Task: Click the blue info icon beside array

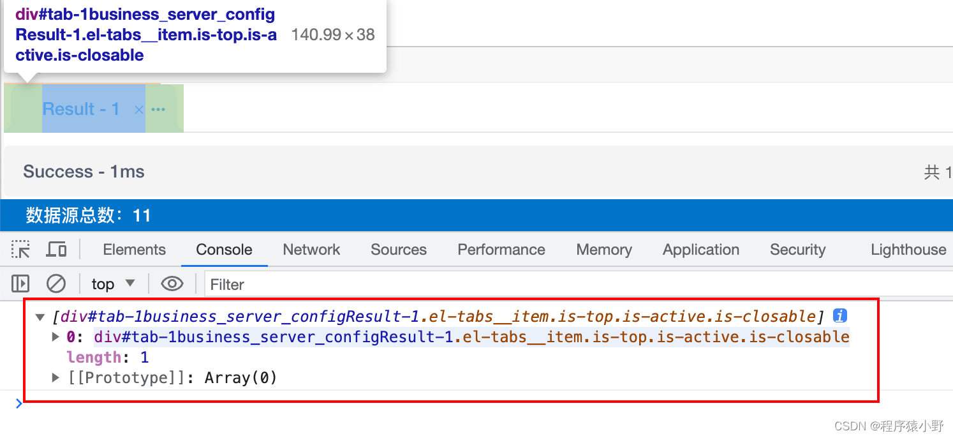Action: 840,316
